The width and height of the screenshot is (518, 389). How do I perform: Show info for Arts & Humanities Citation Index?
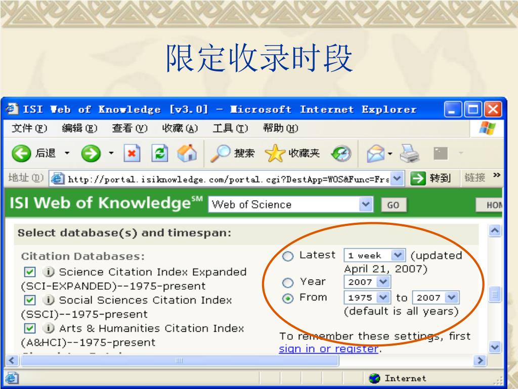(x=48, y=328)
